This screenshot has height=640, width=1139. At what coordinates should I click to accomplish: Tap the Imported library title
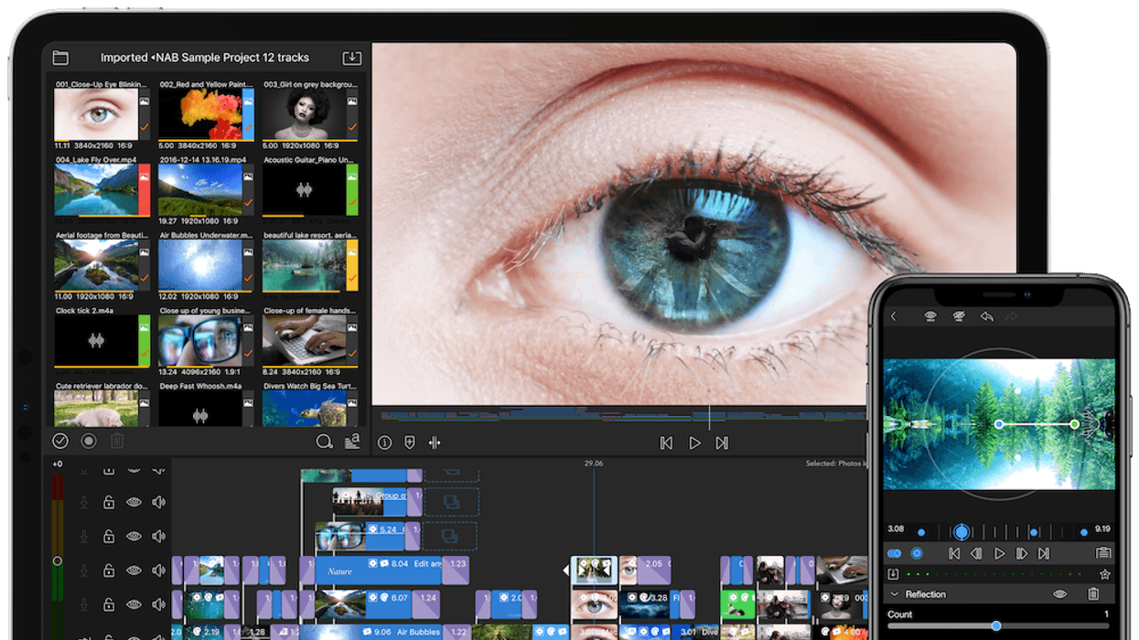[124, 58]
